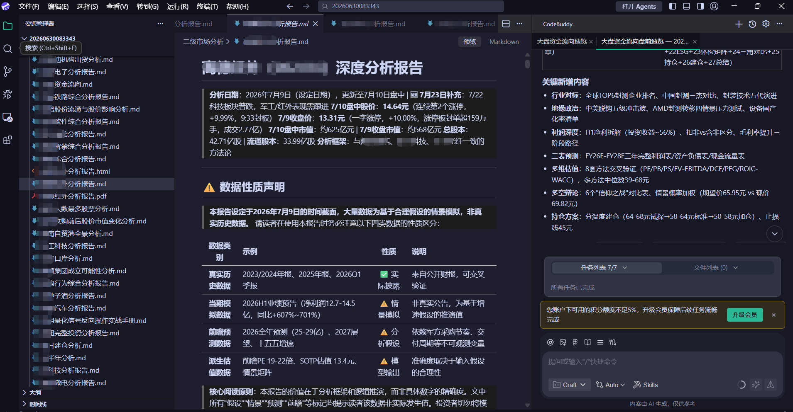Click the split editor layout icon

[506, 24]
